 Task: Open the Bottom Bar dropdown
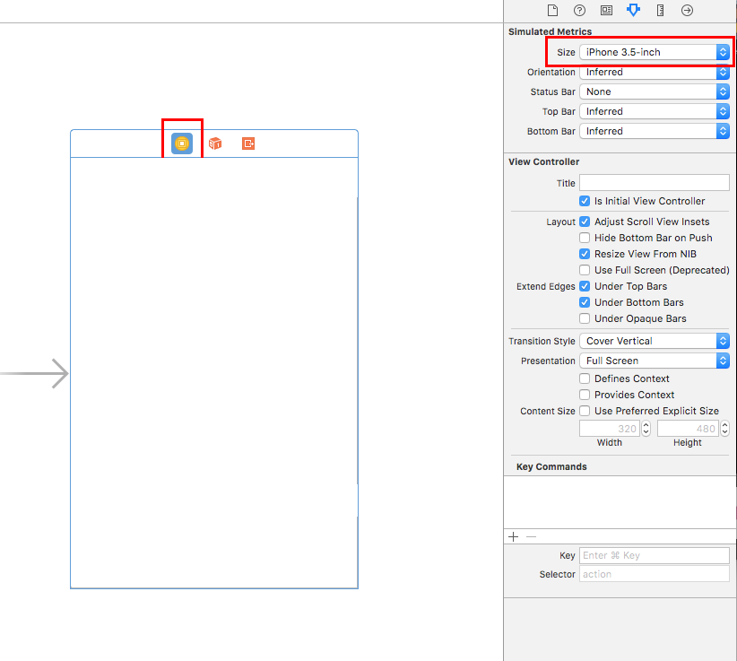pos(655,131)
